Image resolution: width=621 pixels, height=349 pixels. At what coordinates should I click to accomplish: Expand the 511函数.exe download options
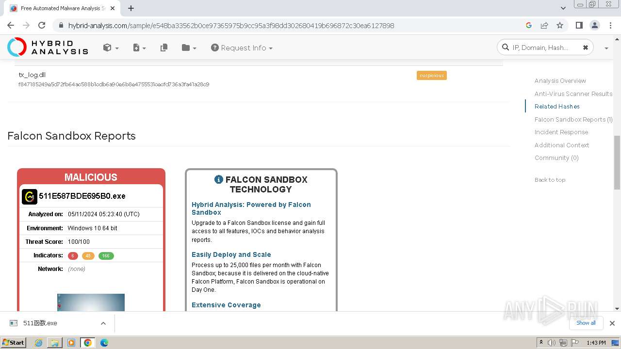coord(103,323)
